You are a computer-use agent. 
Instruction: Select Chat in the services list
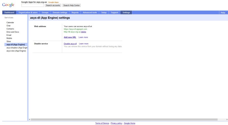tap(8, 26)
